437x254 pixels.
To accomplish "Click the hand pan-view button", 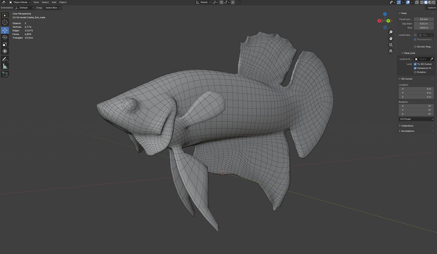I will point(391,38).
